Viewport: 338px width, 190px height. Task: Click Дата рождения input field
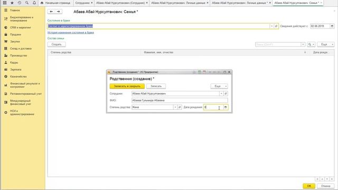(213, 107)
